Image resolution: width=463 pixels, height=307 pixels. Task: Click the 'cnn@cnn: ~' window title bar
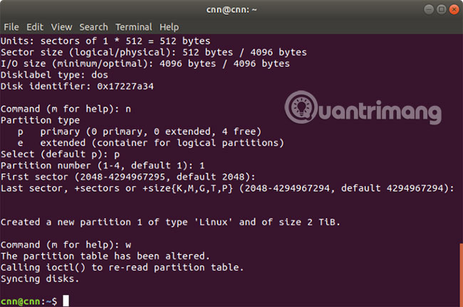[x=231, y=9]
